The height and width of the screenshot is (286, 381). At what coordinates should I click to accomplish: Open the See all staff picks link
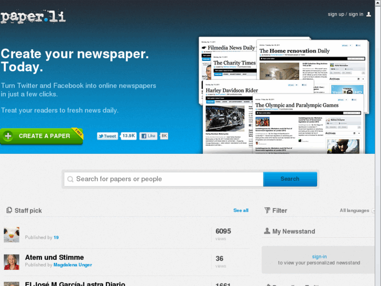(241, 210)
